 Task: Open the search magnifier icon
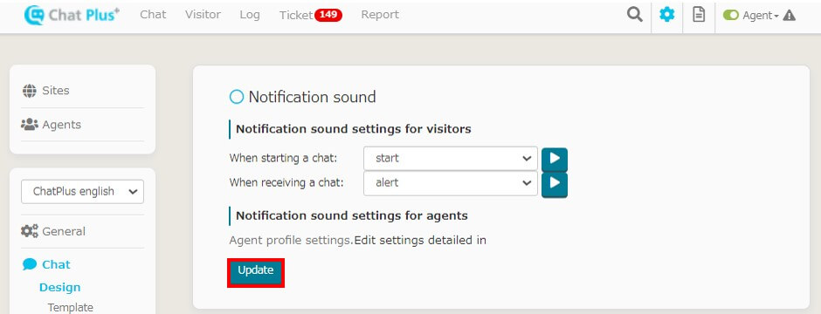(x=635, y=15)
